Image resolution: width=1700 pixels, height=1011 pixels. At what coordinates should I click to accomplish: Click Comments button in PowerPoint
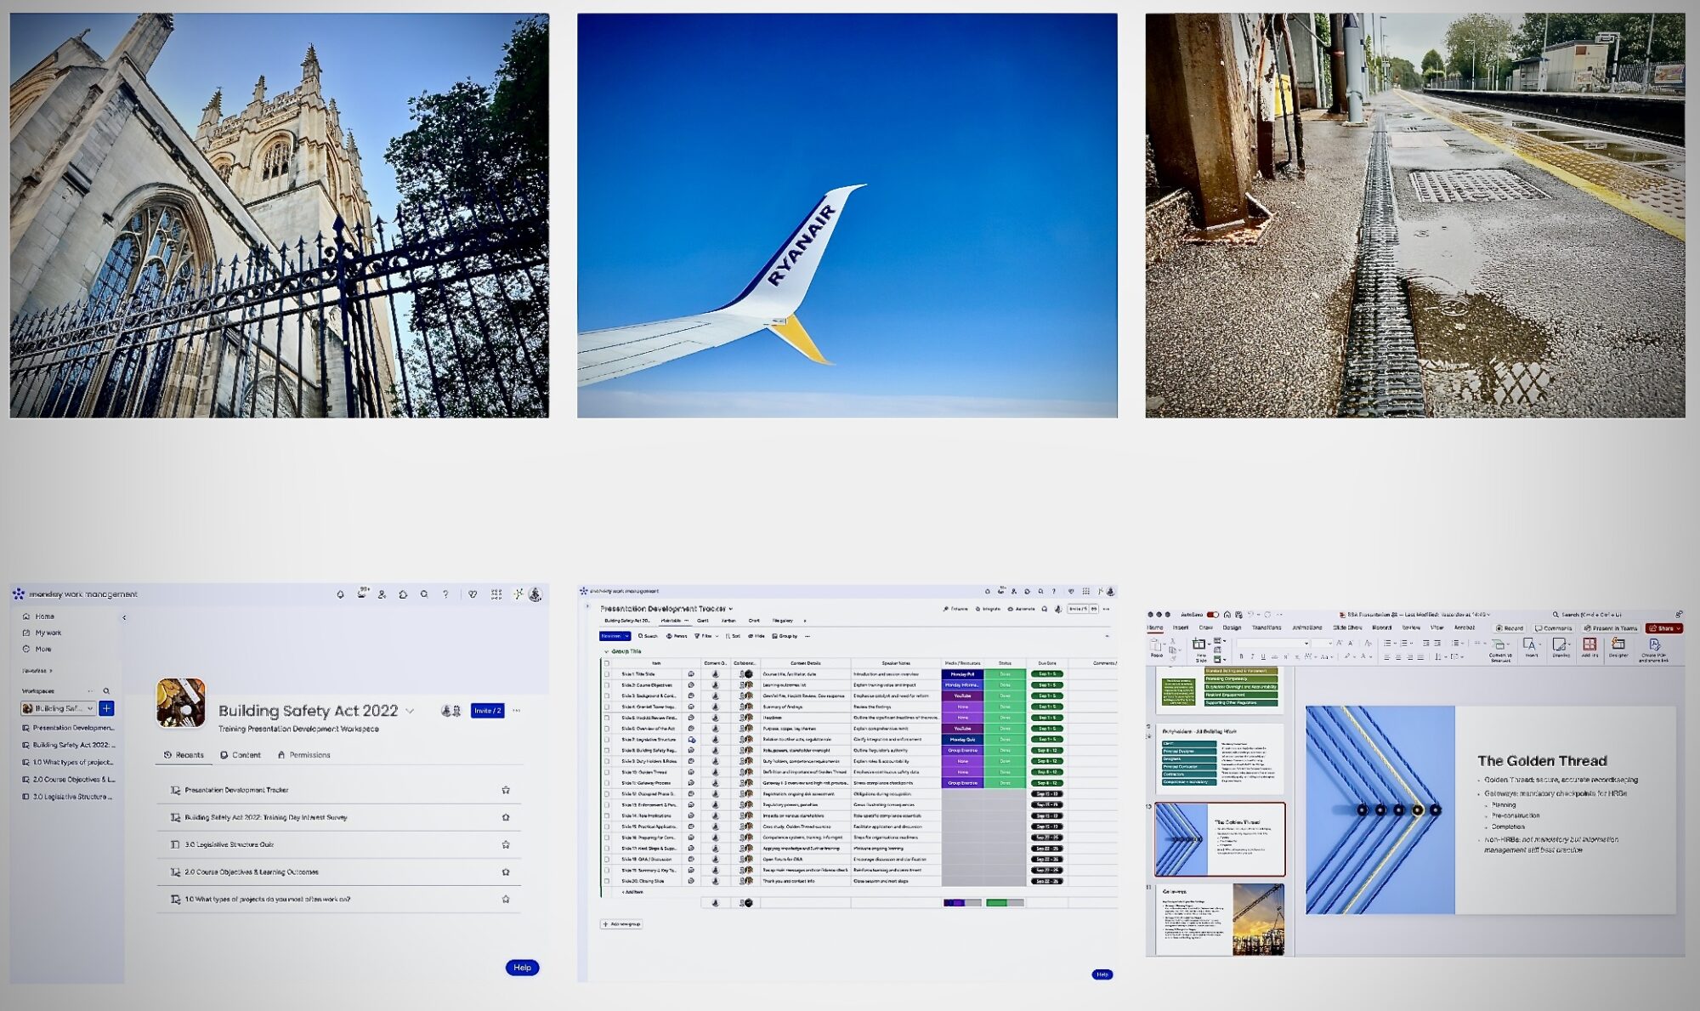[x=1554, y=628]
